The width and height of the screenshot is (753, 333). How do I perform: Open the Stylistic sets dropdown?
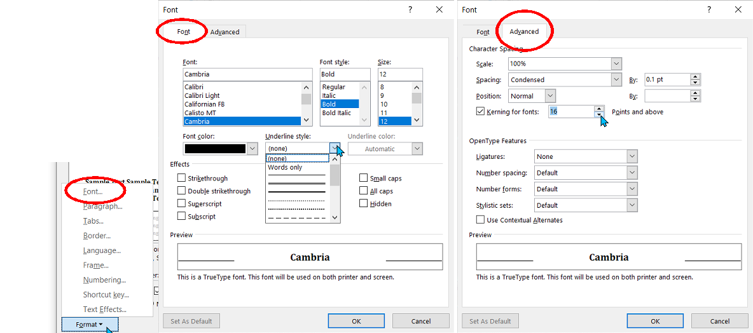[586, 205]
